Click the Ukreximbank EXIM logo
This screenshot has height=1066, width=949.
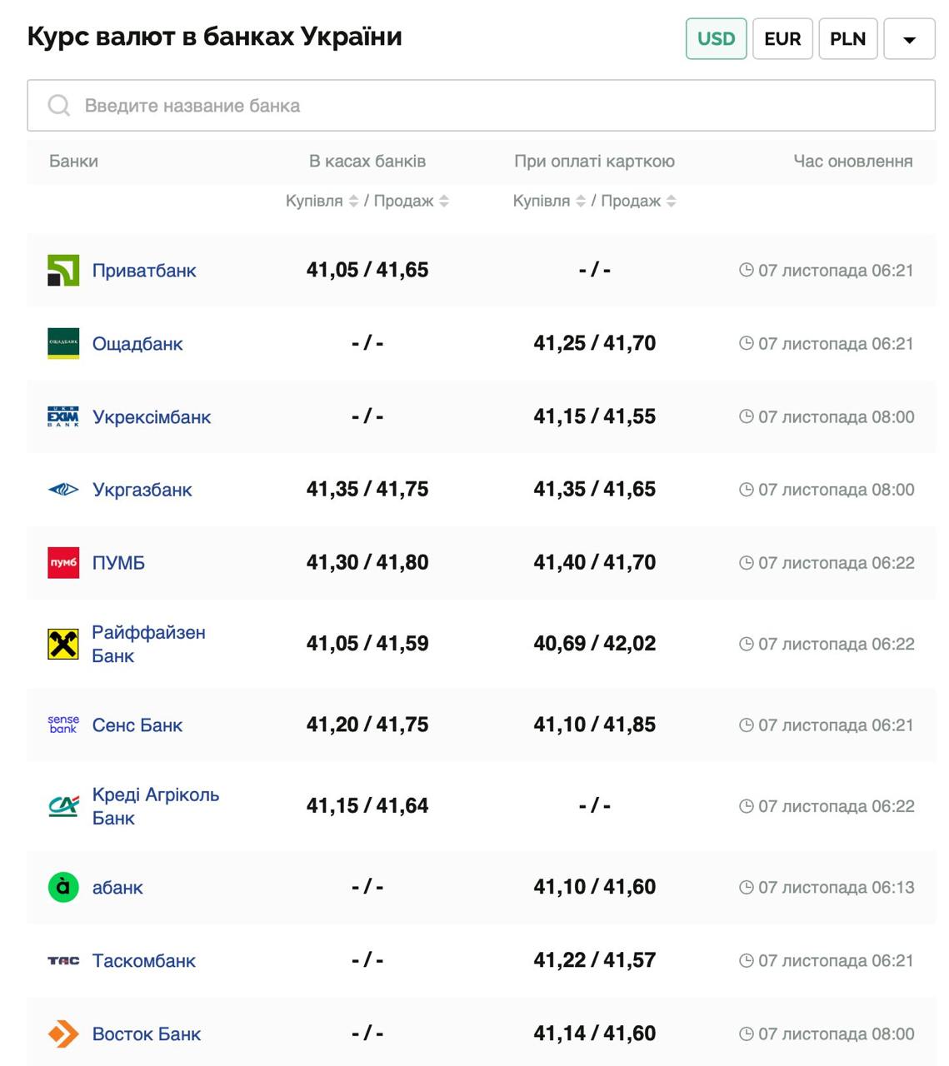click(63, 417)
